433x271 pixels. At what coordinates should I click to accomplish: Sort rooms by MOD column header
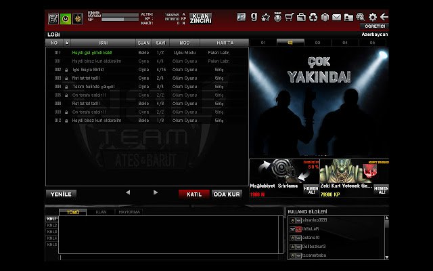[x=185, y=43]
